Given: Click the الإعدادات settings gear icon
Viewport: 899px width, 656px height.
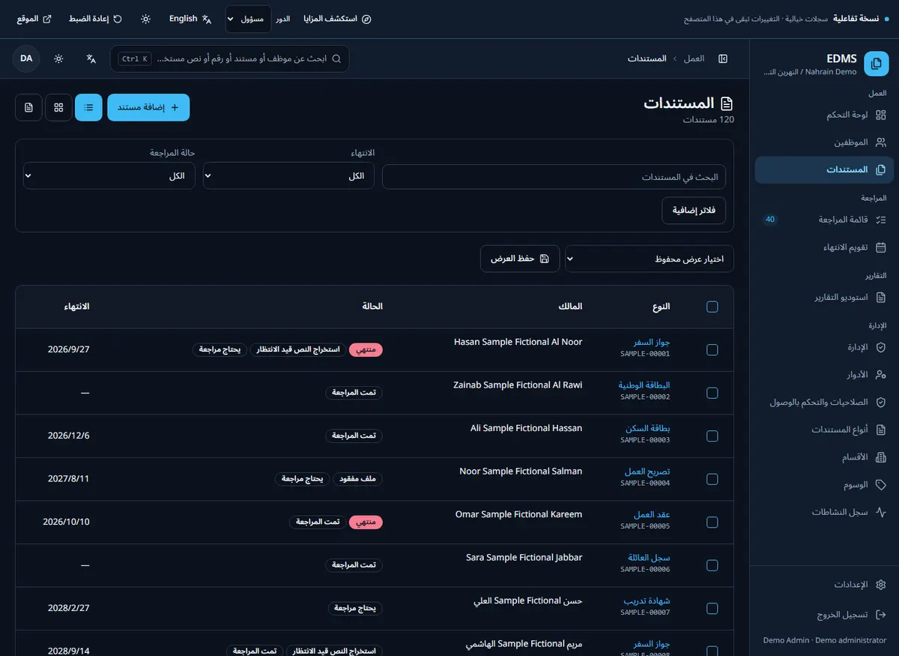Looking at the screenshot, I should click(x=881, y=585).
